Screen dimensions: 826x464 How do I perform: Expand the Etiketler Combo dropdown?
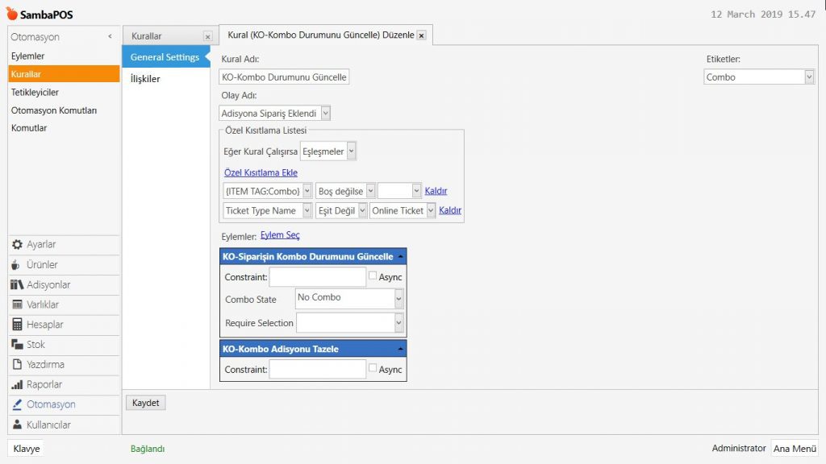(x=808, y=77)
